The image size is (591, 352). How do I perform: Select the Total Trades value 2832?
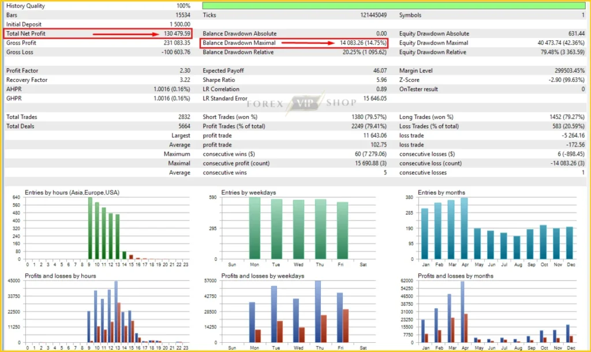[184, 117]
